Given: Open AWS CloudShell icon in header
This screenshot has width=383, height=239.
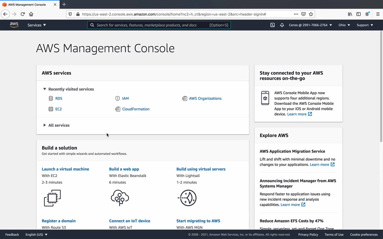Looking at the screenshot, I should coord(272,25).
